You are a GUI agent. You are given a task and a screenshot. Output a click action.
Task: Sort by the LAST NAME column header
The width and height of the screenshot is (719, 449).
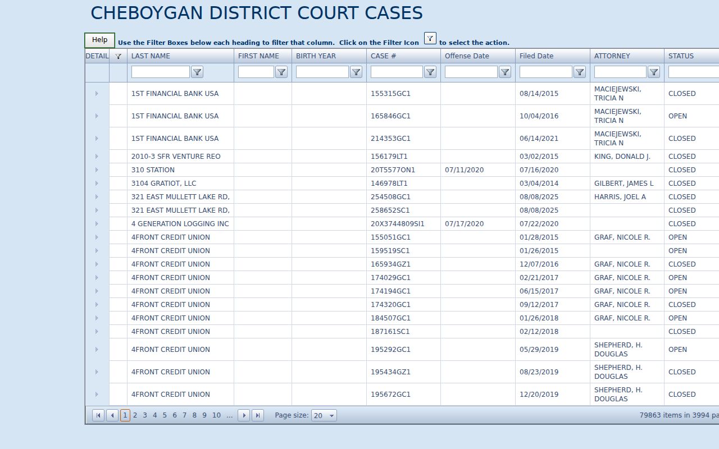151,56
